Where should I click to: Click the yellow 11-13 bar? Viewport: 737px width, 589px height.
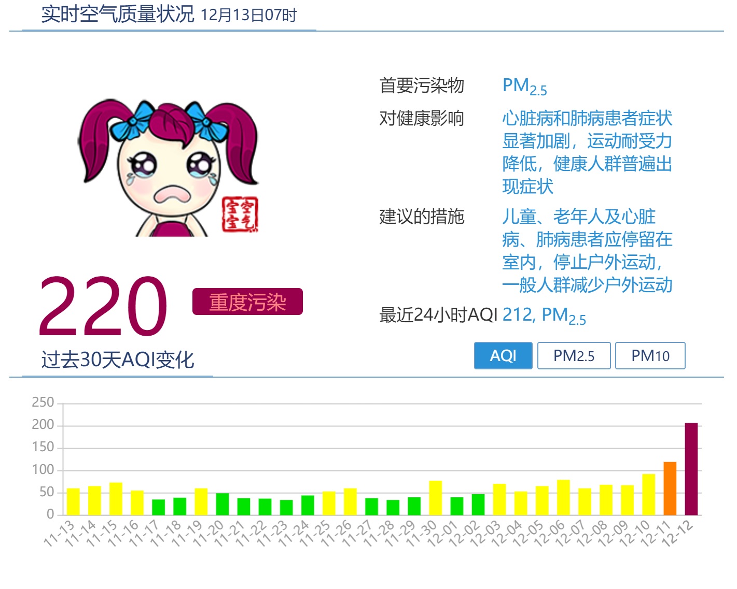click(73, 501)
